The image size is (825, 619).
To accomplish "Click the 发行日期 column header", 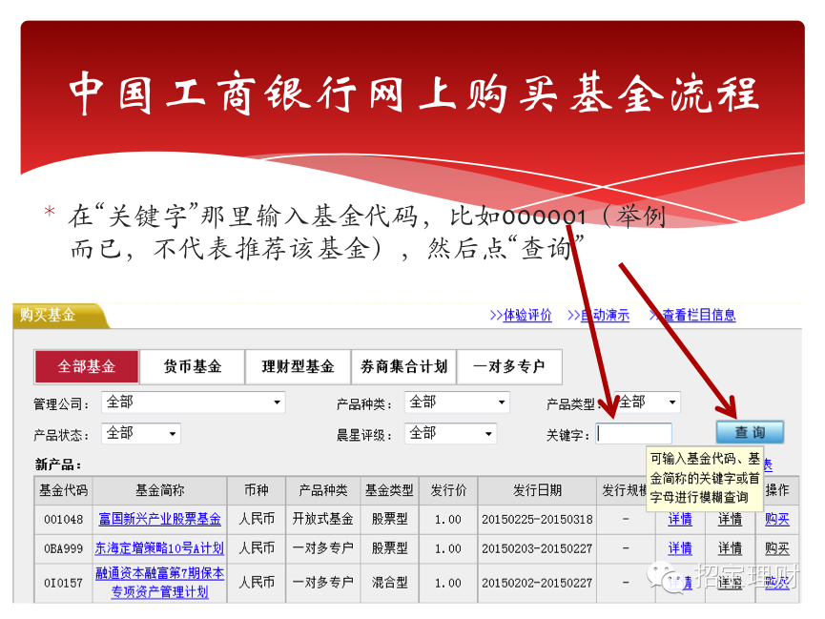I will 537,490.
